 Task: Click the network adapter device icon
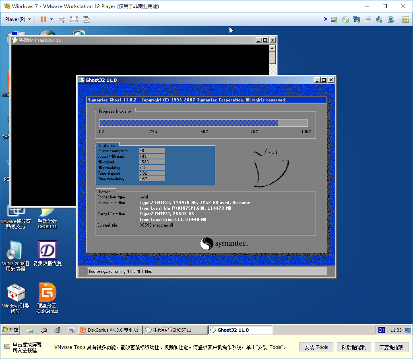[357, 19]
